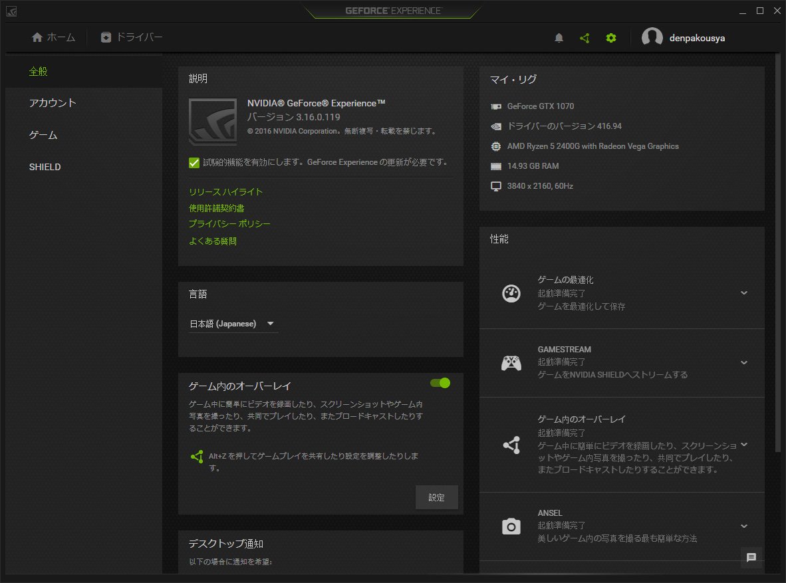Select SHIELD in the settings sidebar
This screenshot has height=583, width=786.
tap(84, 167)
